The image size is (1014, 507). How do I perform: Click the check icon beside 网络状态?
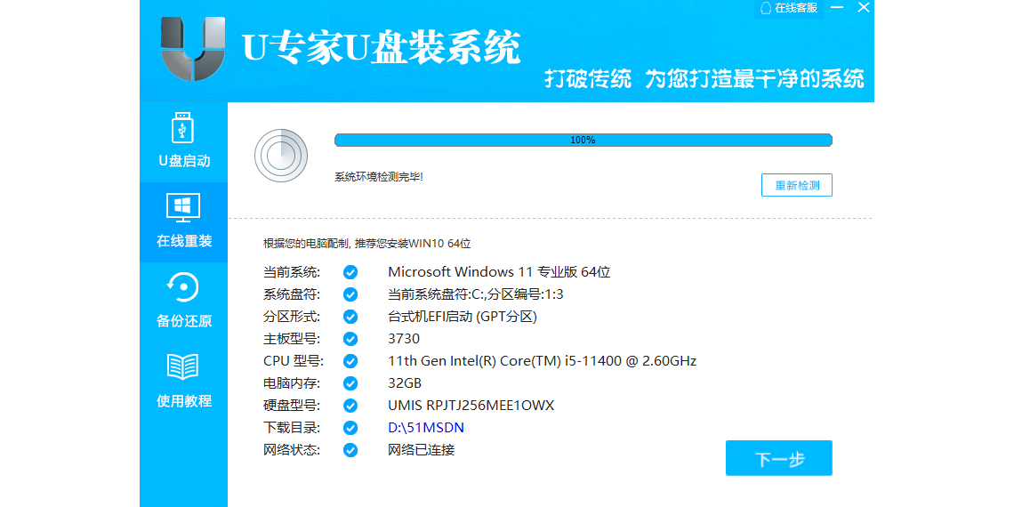click(x=350, y=450)
